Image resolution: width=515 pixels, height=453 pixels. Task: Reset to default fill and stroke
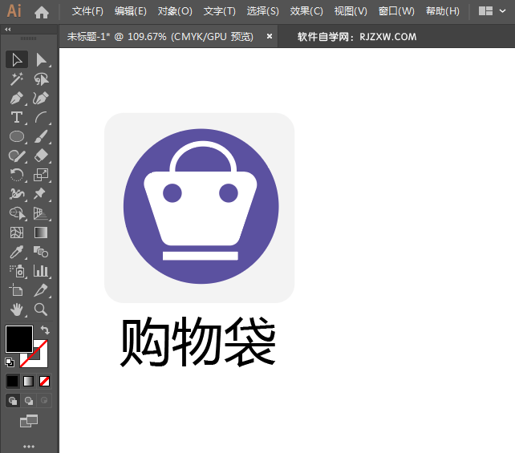tap(10, 362)
